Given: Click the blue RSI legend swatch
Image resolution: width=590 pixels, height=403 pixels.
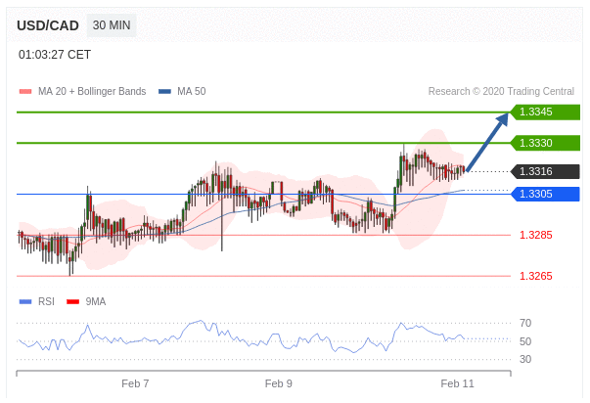Looking at the screenshot, I should coord(25,302).
